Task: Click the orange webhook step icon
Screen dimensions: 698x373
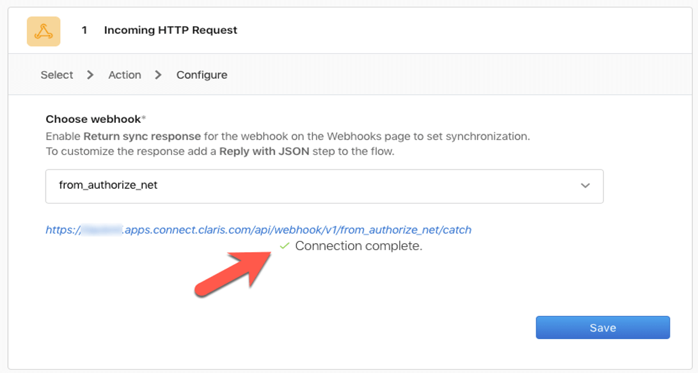Action: [44, 31]
